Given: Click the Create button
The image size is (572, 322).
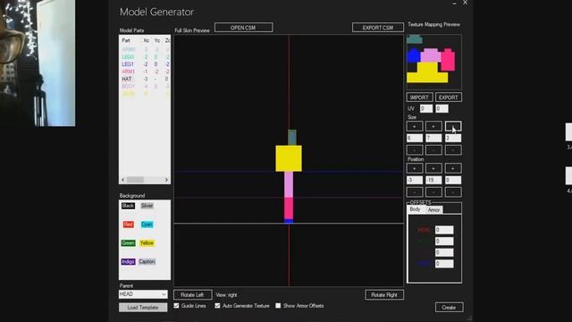Looking at the screenshot, I should point(449,308).
